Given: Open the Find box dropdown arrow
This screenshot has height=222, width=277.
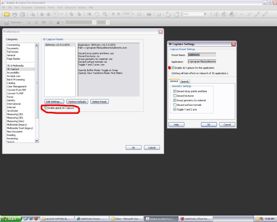Looking at the screenshot, I should point(205,14).
